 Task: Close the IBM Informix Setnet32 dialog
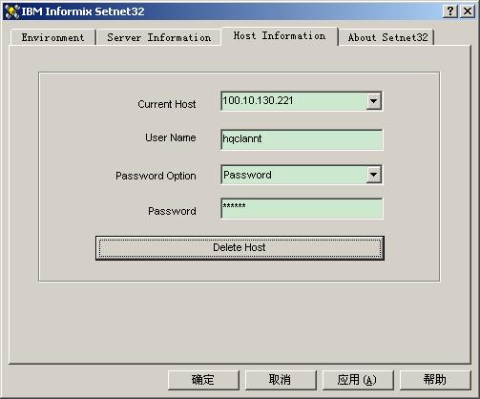468,11
